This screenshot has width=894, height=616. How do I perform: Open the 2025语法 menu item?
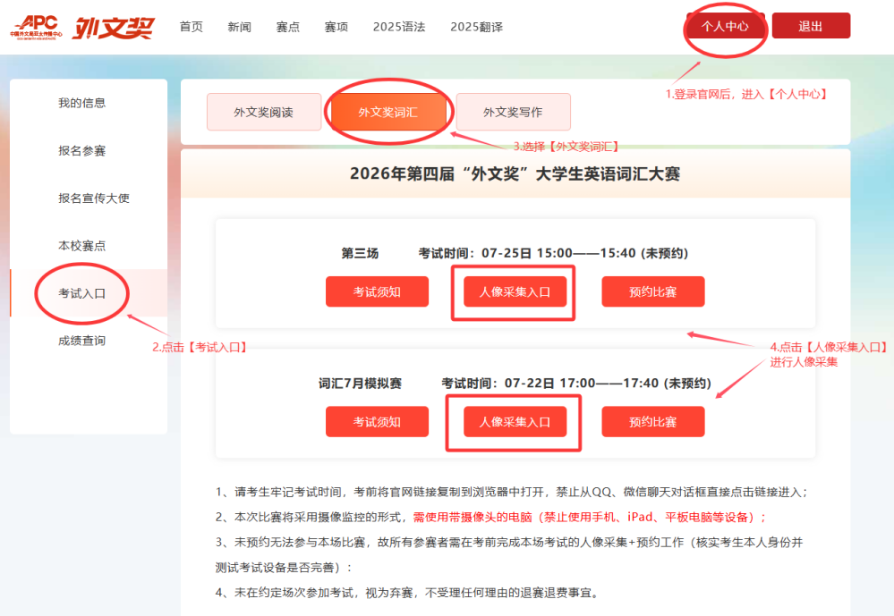coord(399,27)
